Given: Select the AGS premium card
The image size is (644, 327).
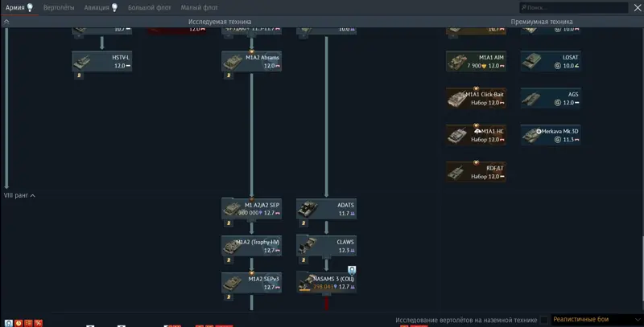Looking at the screenshot, I should point(551,98).
